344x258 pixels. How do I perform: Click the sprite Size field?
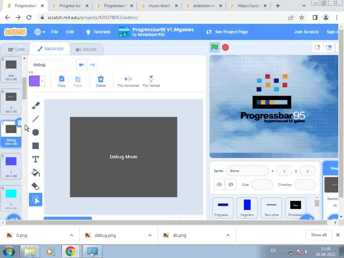[x=262, y=184]
